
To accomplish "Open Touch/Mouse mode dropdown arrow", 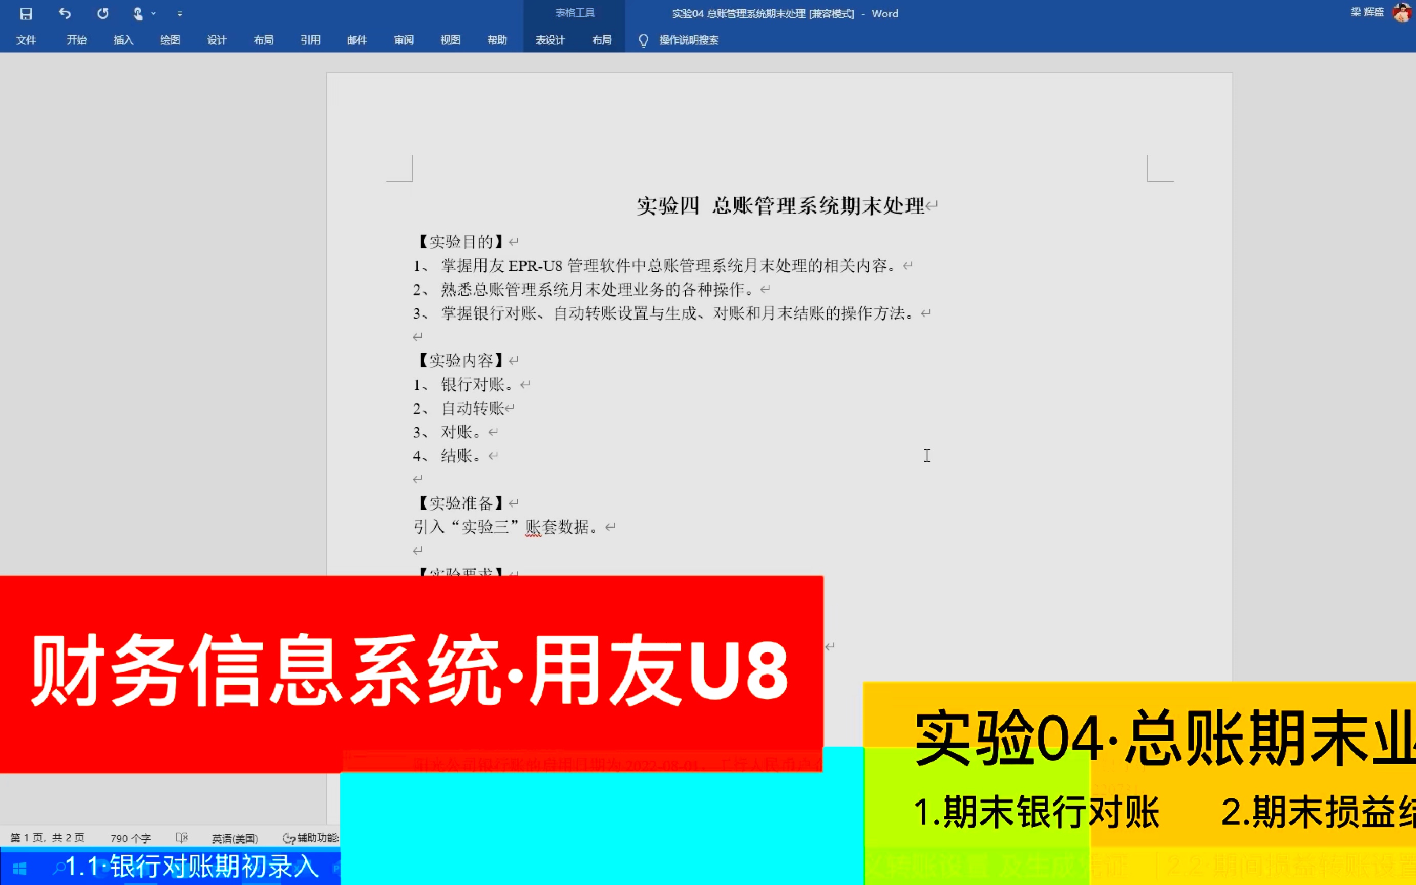I will [153, 13].
